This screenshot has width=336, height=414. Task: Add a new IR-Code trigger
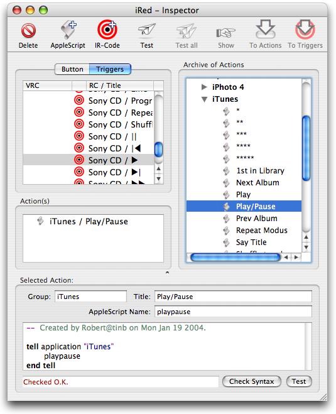(x=107, y=29)
